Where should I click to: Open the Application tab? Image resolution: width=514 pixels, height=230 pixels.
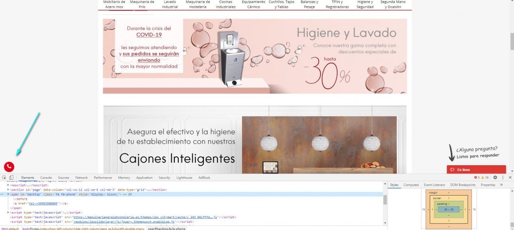pyautogui.click(x=144, y=178)
